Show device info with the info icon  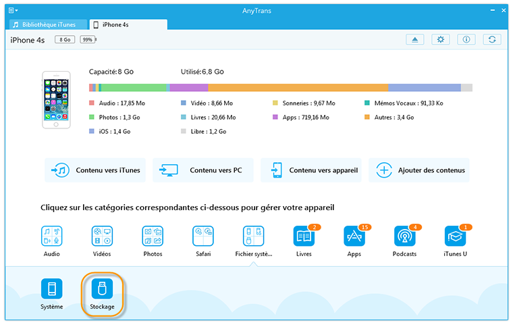466,40
